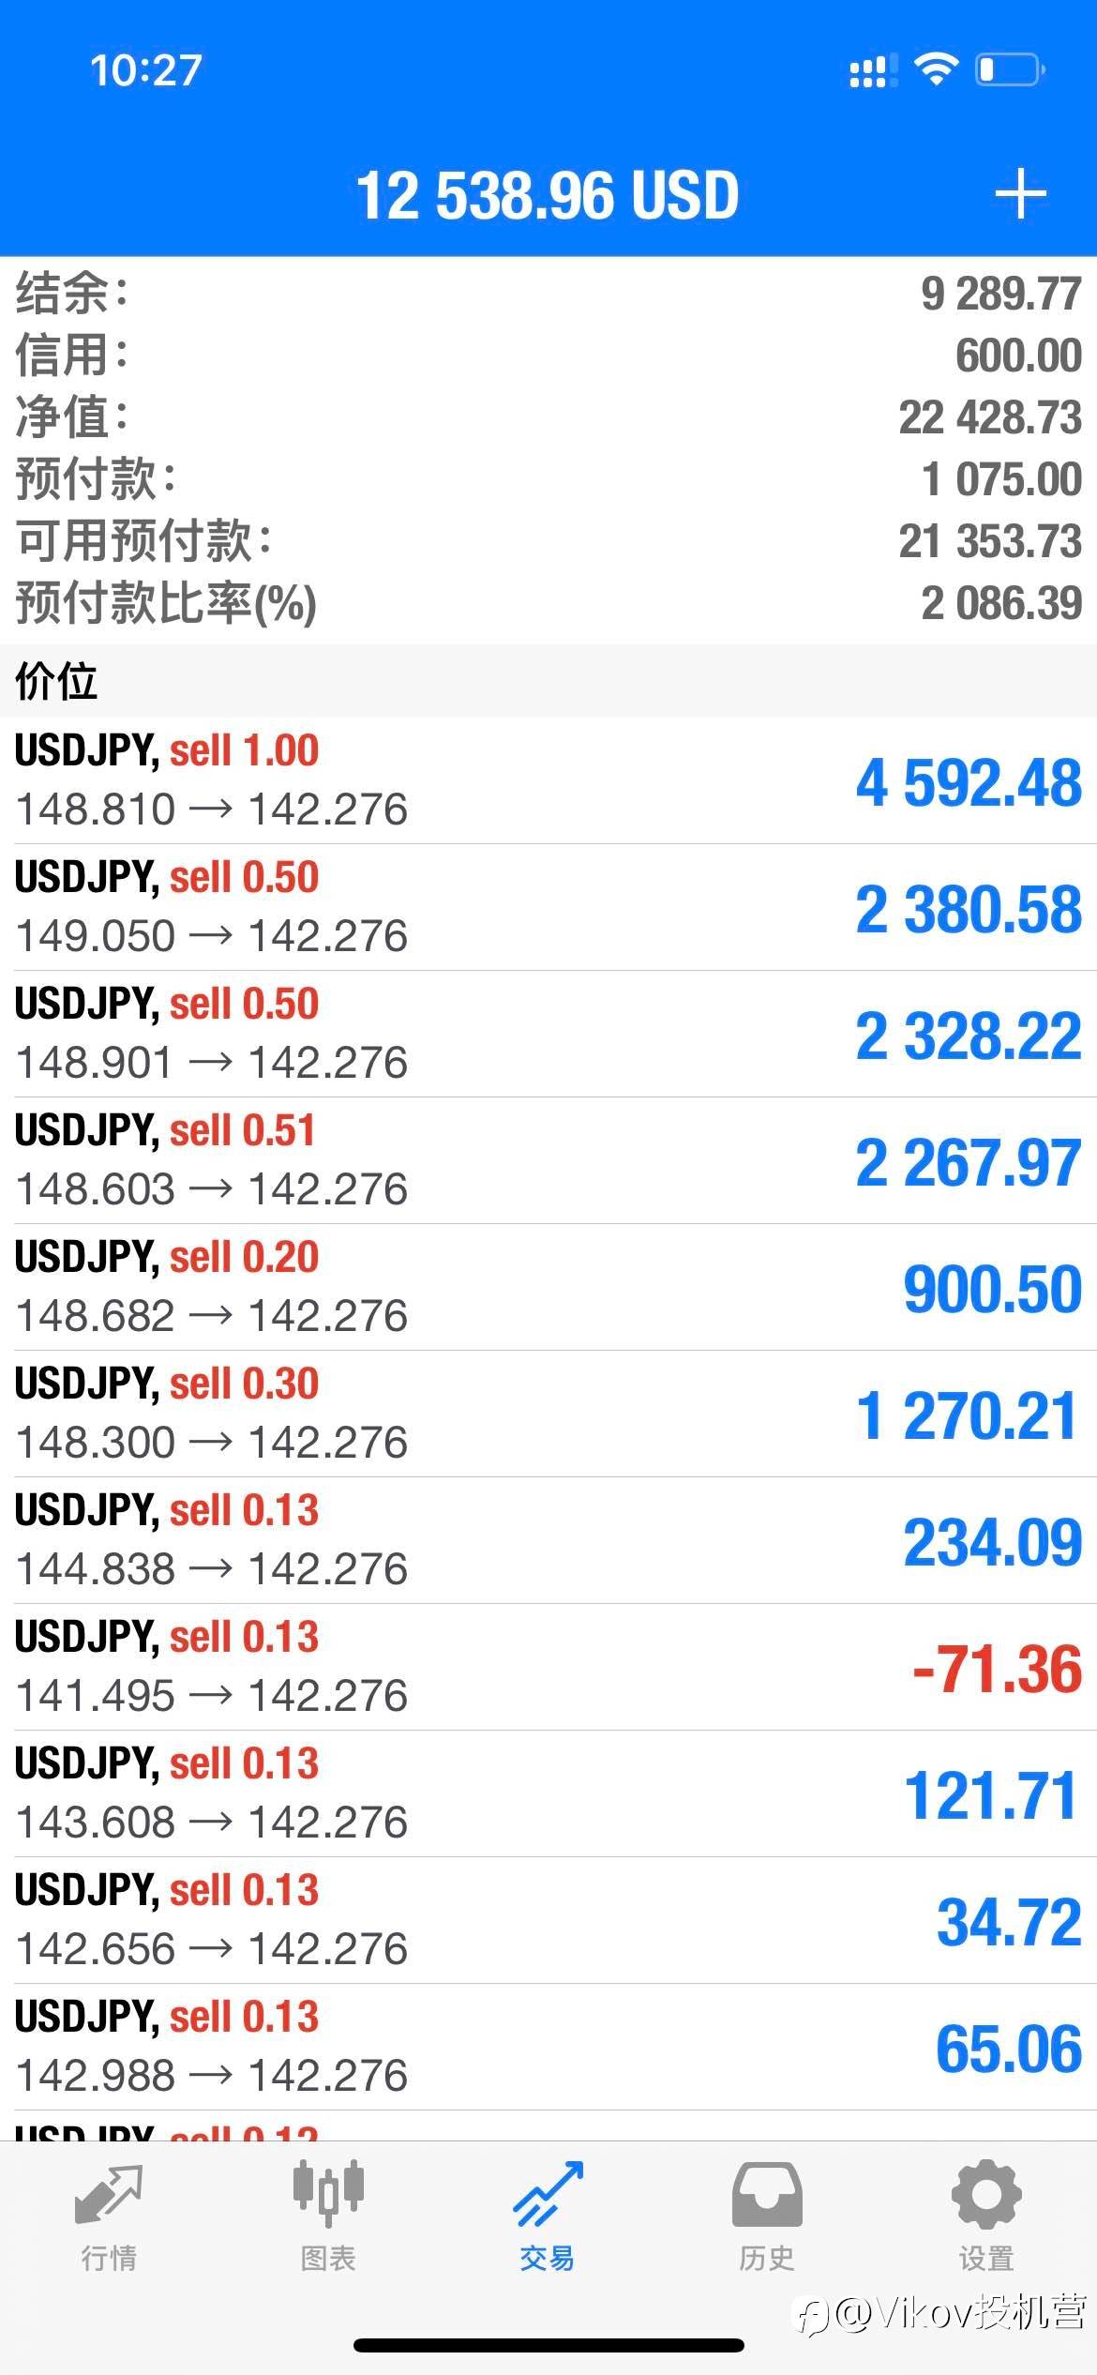The height and width of the screenshot is (2375, 1097).
Task: Open USDJPY sell 1.00 position at 148.810
Action: tap(548, 780)
